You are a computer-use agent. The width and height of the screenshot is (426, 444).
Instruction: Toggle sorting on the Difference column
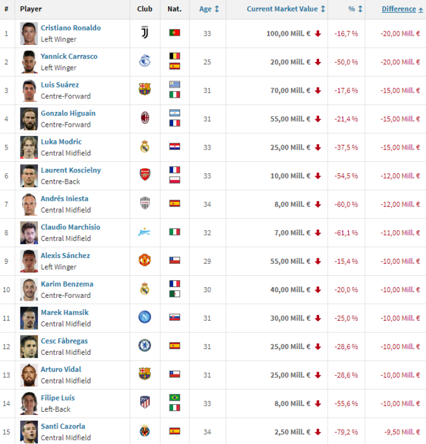pos(402,9)
